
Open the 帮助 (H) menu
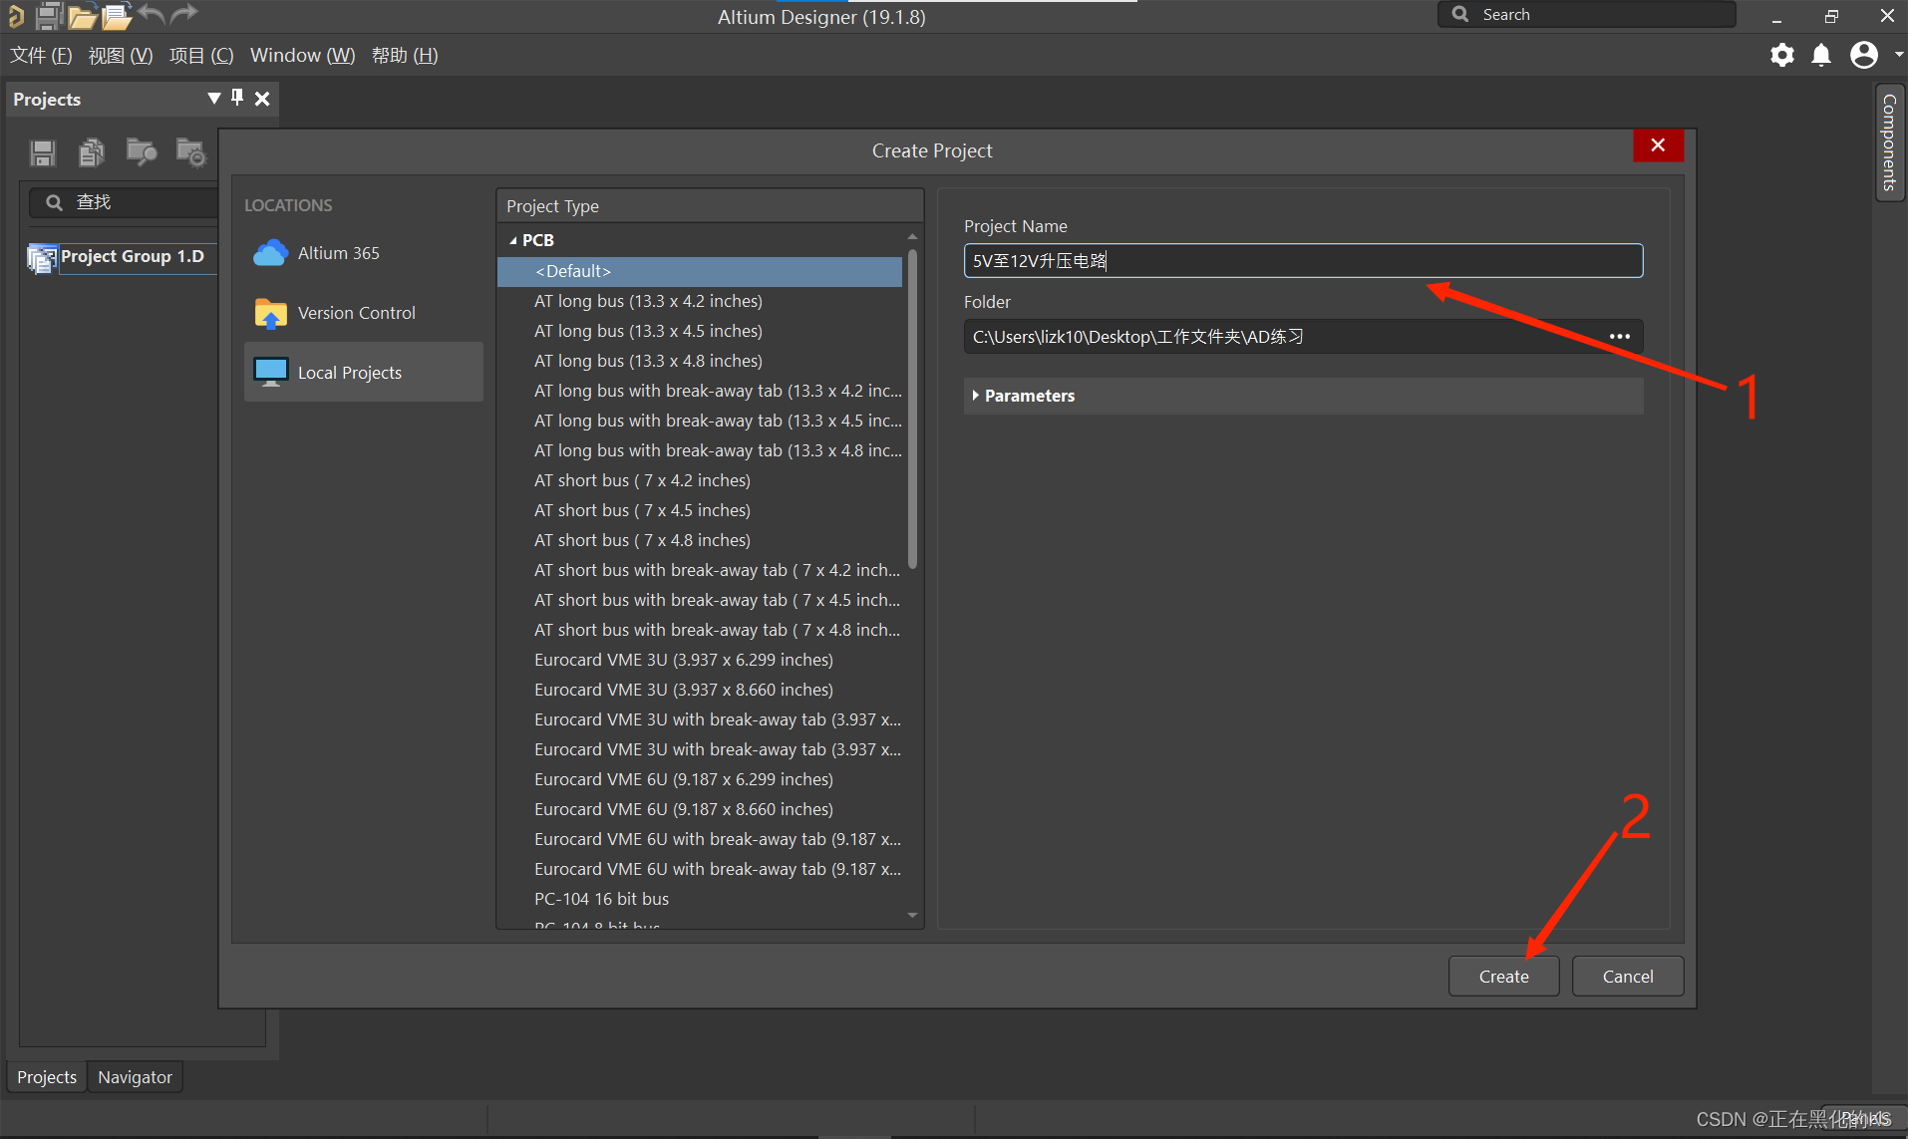point(405,56)
